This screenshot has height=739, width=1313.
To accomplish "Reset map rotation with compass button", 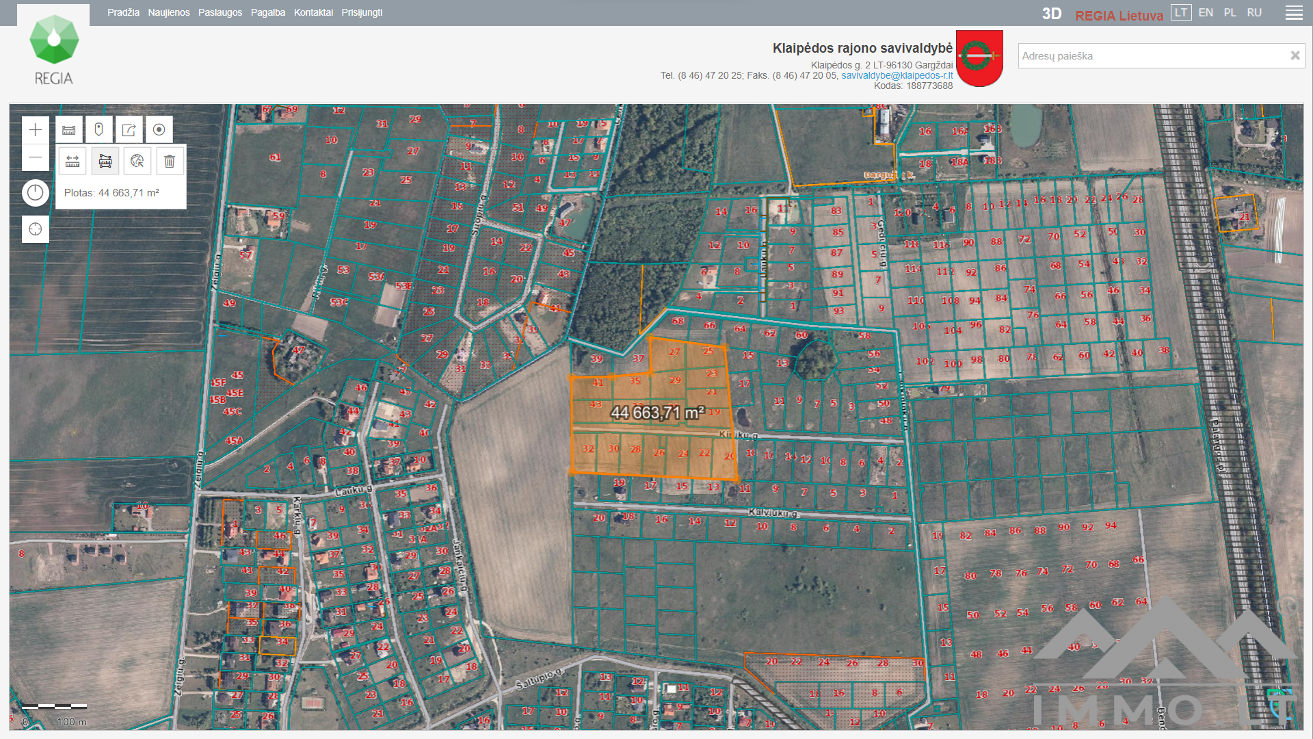I will tap(36, 193).
